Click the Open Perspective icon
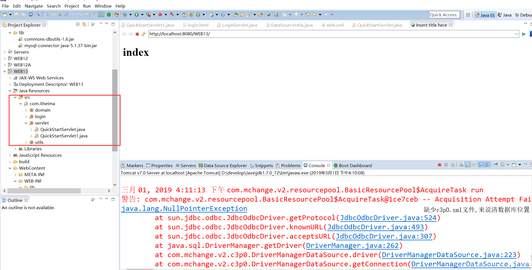Viewport: 532px width, 270px height. [468, 15]
